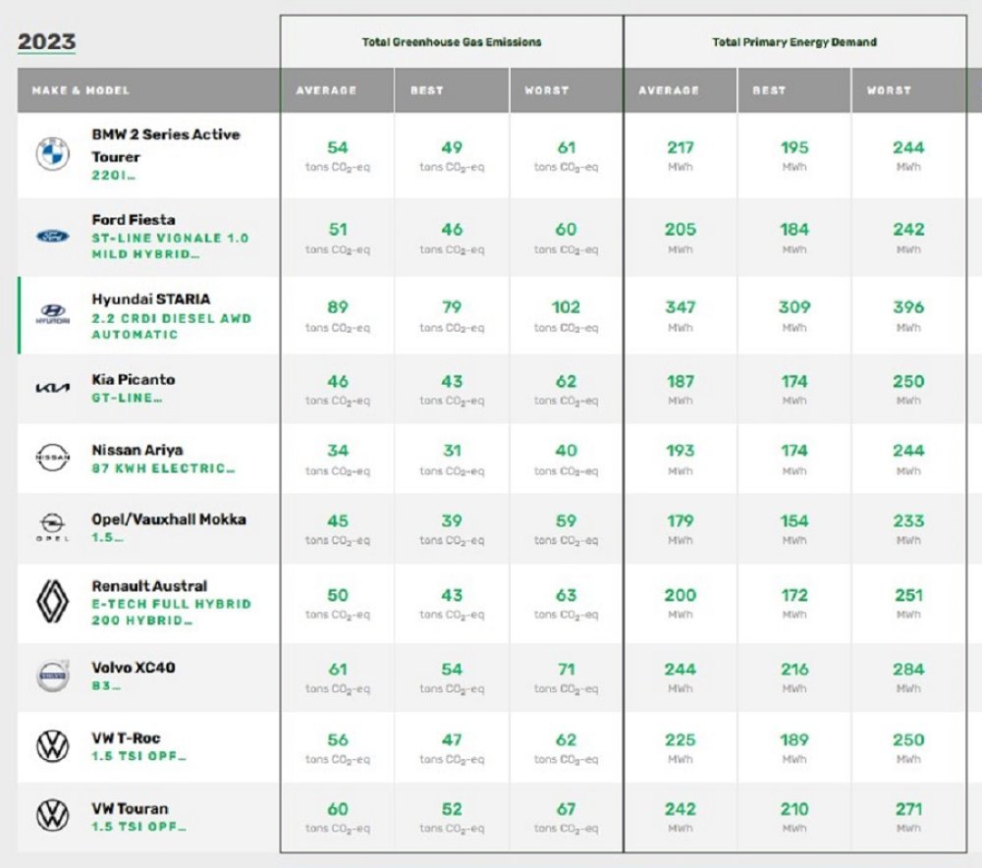Click the MAKE & MODEL column header
The image size is (982, 868).
(x=81, y=90)
